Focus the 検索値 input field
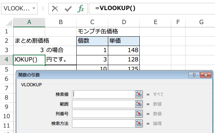This screenshot has width=215, height=133. [104, 94]
